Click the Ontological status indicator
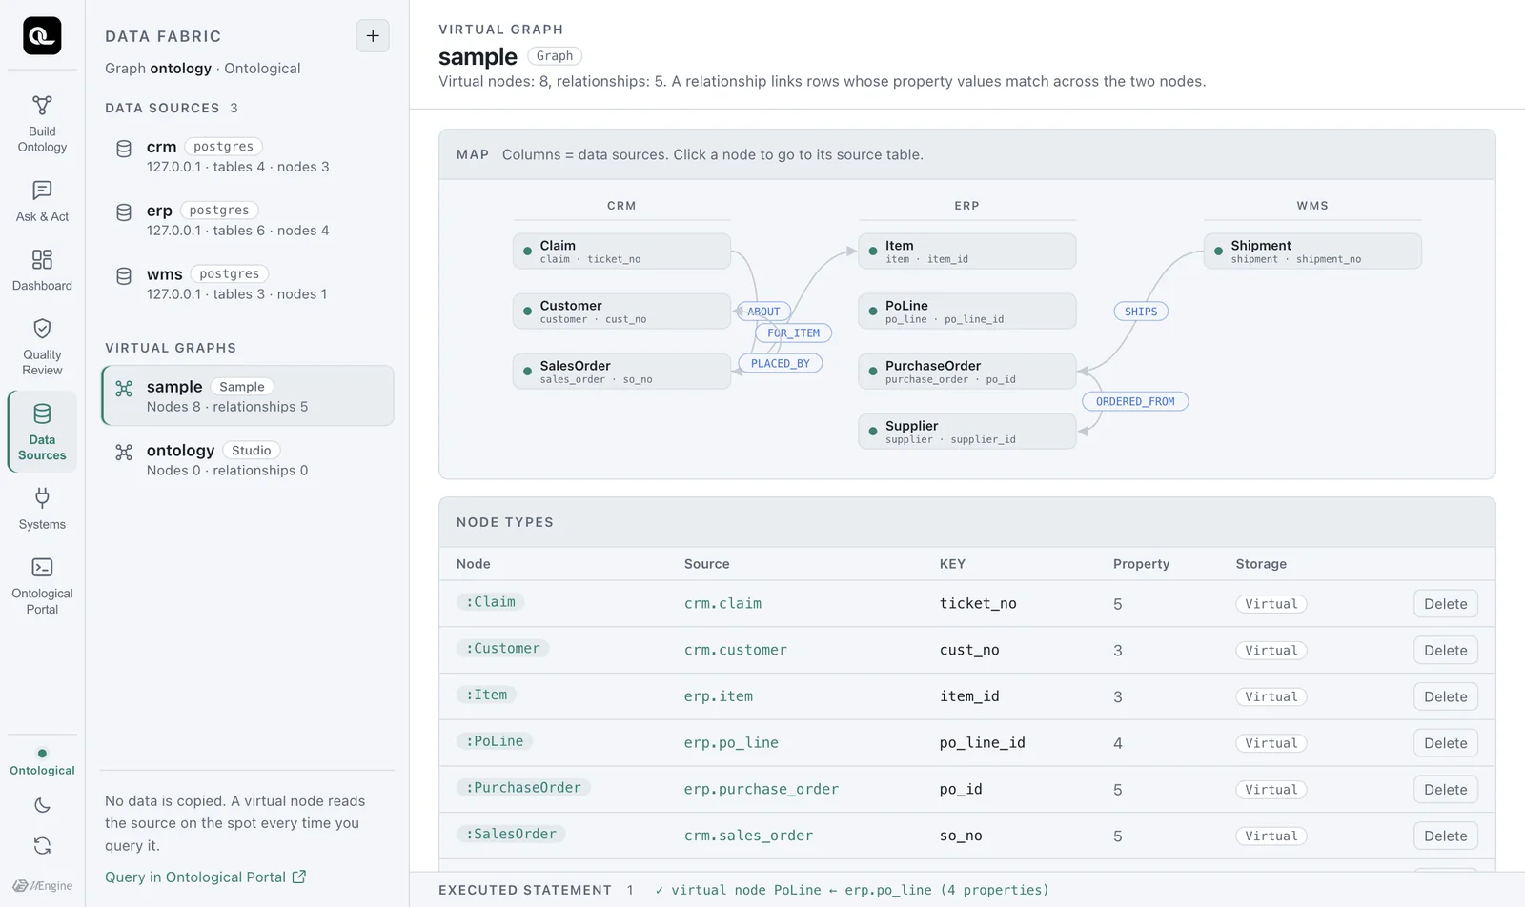This screenshot has height=907, width=1525. (x=42, y=762)
